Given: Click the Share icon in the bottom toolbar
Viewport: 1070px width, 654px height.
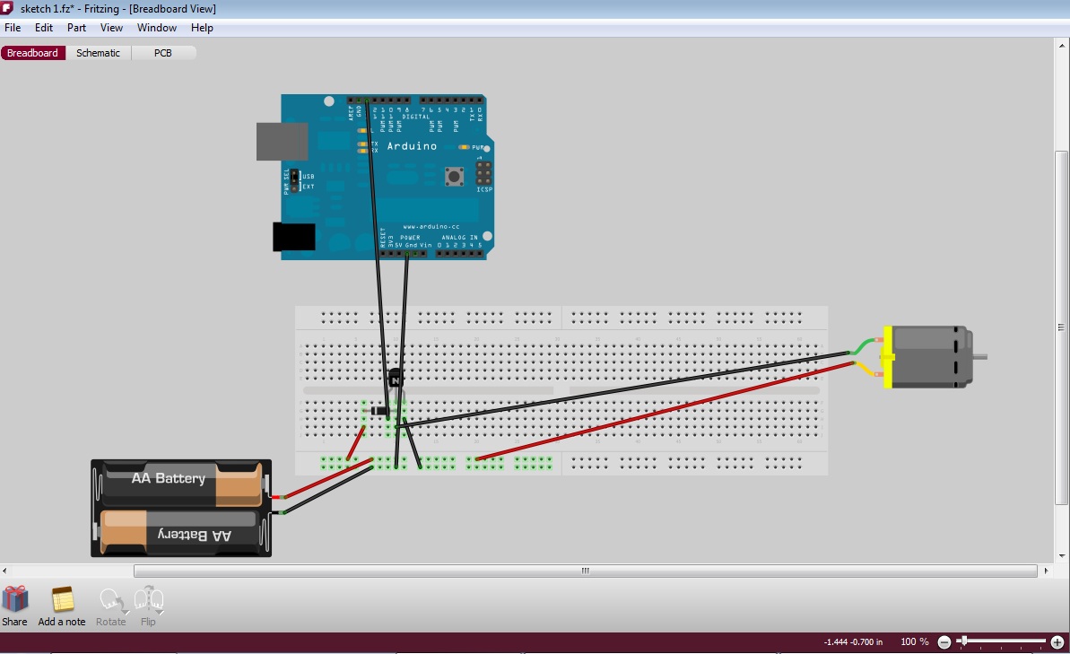Looking at the screenshot, I should point(14,598).
